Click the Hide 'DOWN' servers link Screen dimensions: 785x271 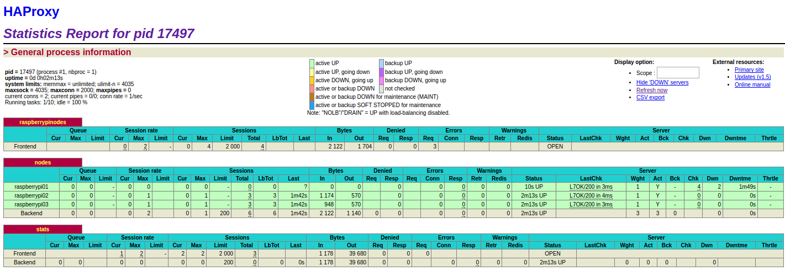click(662, 82)
